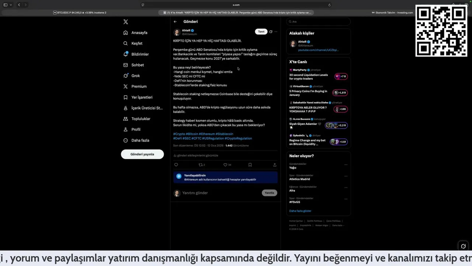Open Profil page
472x266 pixels.
[132, 129]
